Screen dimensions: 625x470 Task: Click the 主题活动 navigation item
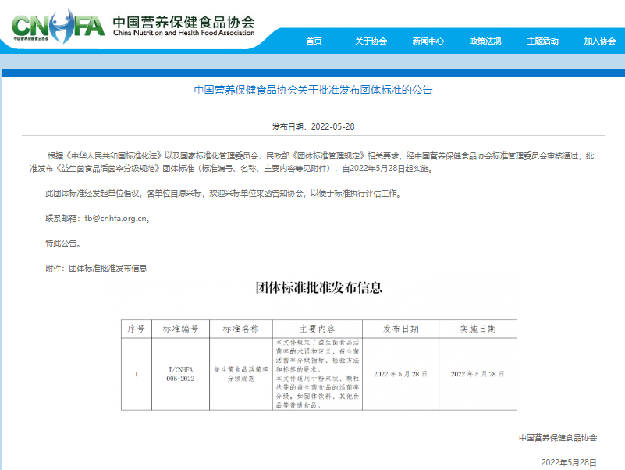pyautogui.click(x=542, y=41)
